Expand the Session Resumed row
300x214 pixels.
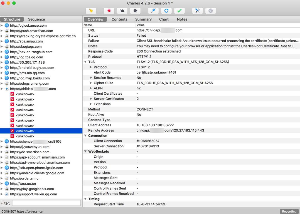[x=91, y=78]
